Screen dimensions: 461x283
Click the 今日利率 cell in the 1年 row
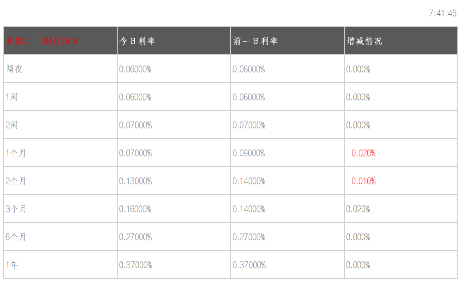click(x=135, y=265)
